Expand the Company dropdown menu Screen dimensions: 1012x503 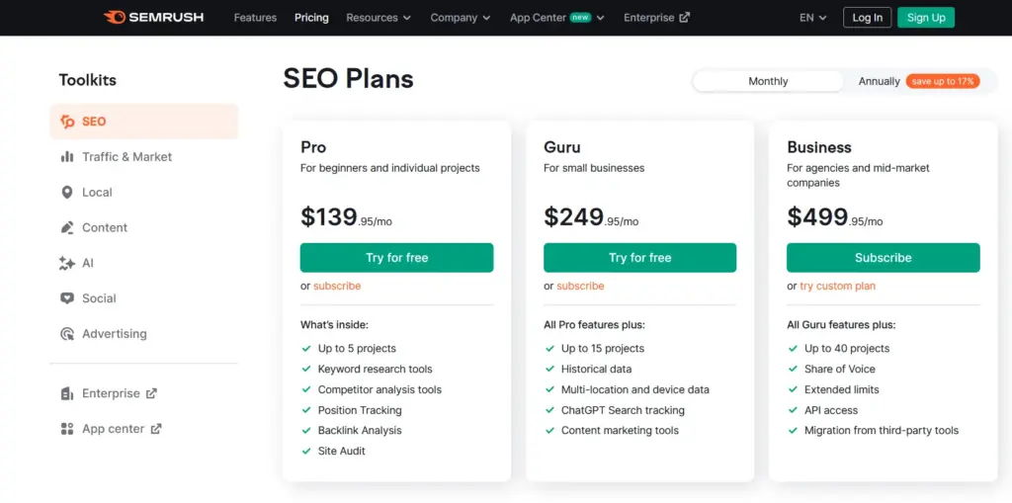pyautogui.click(x=461, y=18)
